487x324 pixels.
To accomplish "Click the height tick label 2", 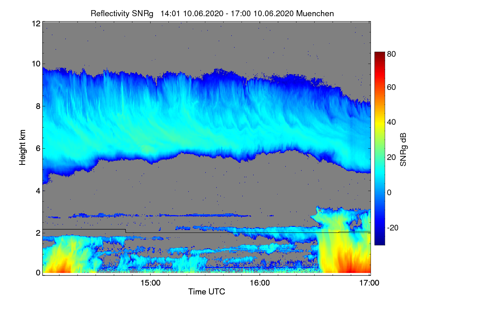I will pos(38,233).
